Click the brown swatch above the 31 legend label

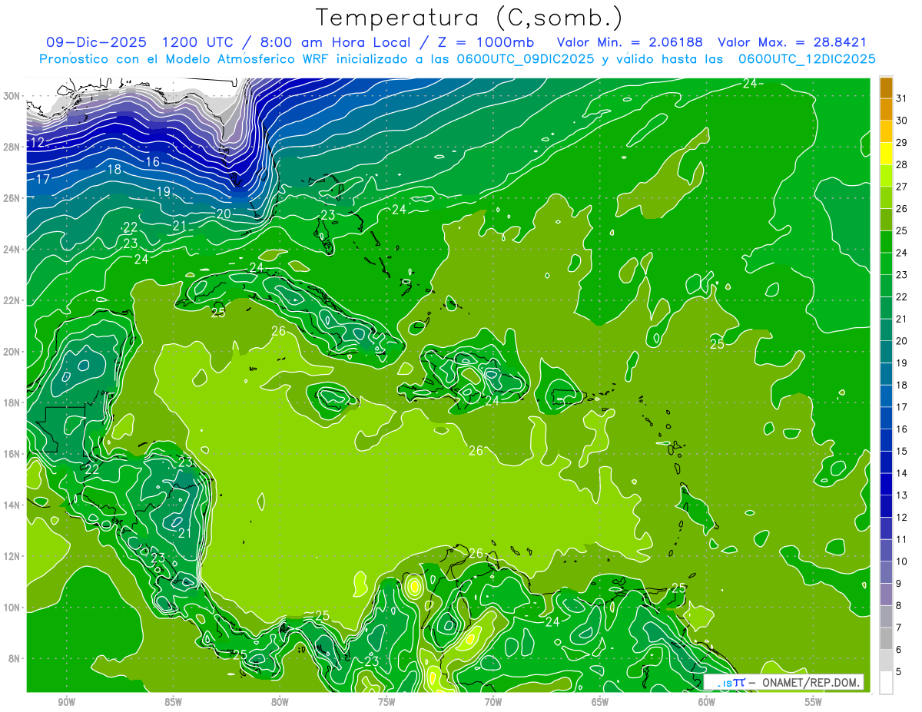tap(887, 88)
